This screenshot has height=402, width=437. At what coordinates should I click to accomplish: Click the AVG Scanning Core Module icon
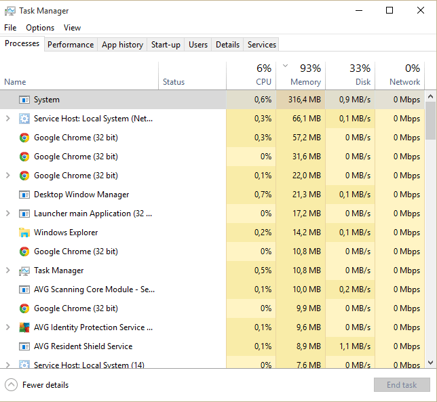pyautogui.click(x=24, y=289)
